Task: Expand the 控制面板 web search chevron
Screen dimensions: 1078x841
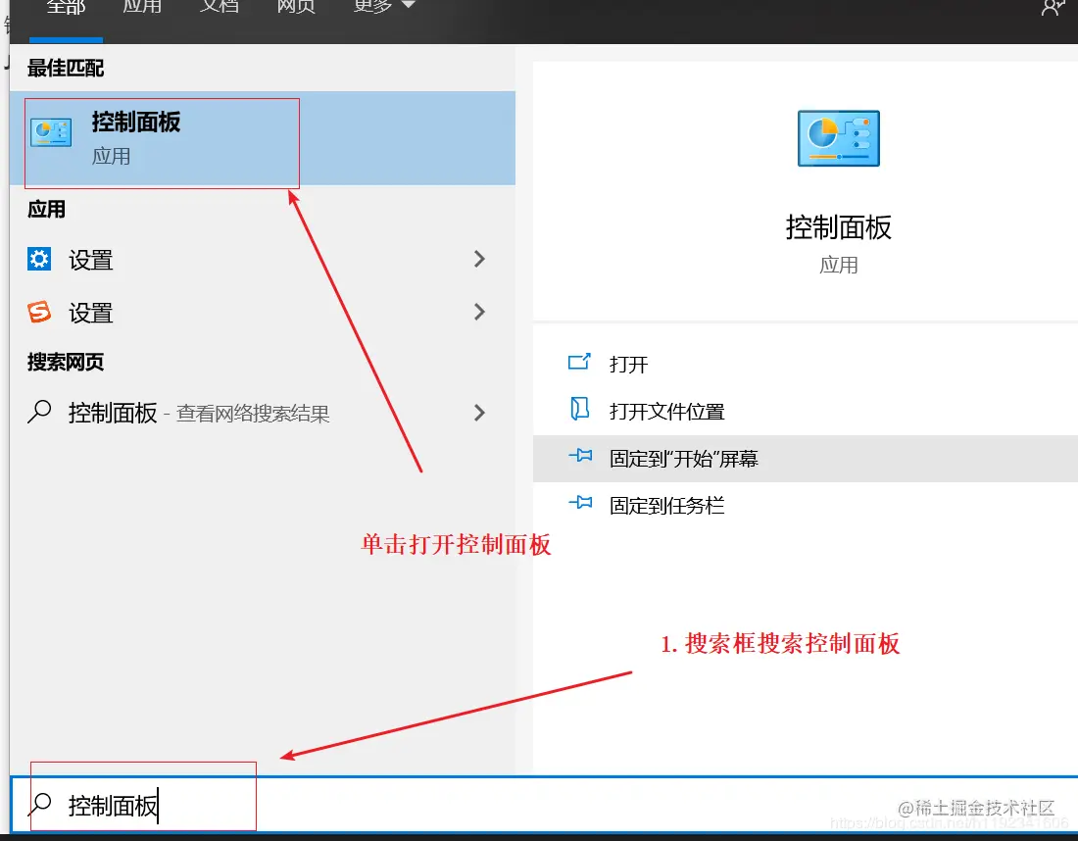Action: click(479, 413)
